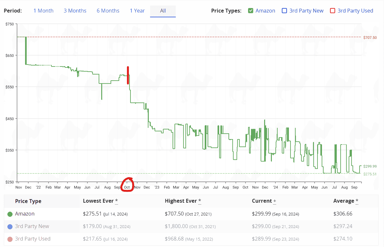Click 3rd Party Used average $274.10
The width and height of the screenshot is (384, 247).
pos(343,239)
